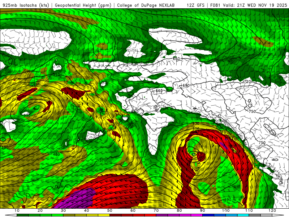Click the 'College of DuPage NEXLAB' header text
The height and width of the screenshot is (217, 289).
point(146,5)
